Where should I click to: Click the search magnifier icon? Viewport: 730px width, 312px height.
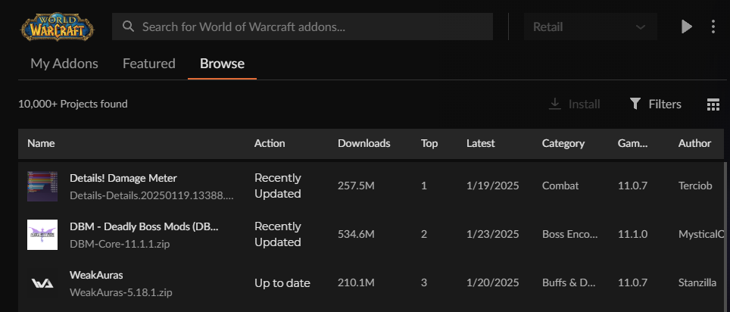[128, 26]
